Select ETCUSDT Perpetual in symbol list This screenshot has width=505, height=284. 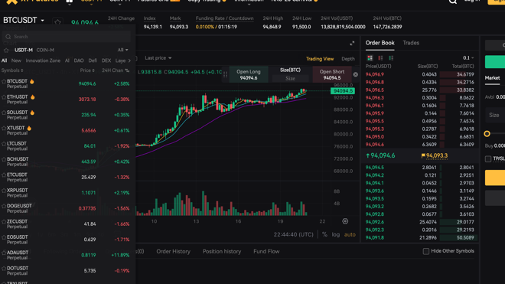click(x=67, y=178)
